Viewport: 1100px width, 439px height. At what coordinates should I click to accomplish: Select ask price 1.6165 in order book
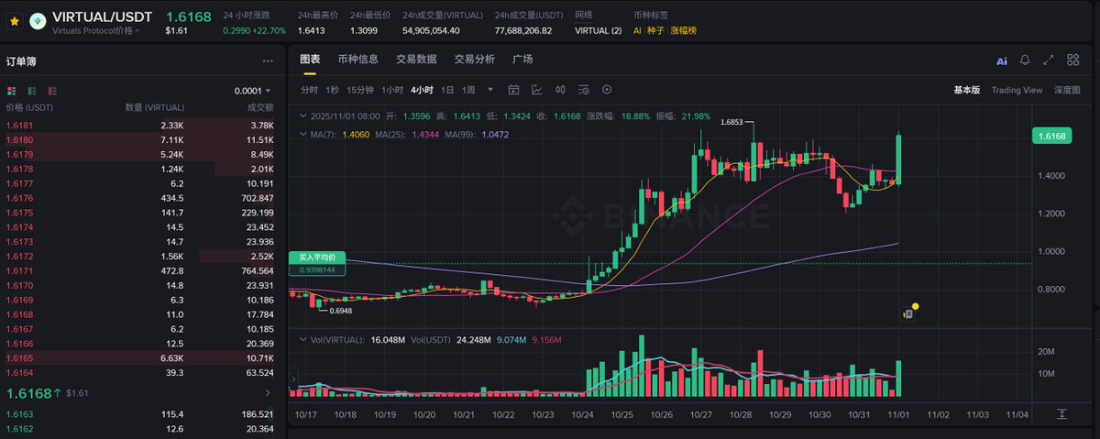pos(19,357)
